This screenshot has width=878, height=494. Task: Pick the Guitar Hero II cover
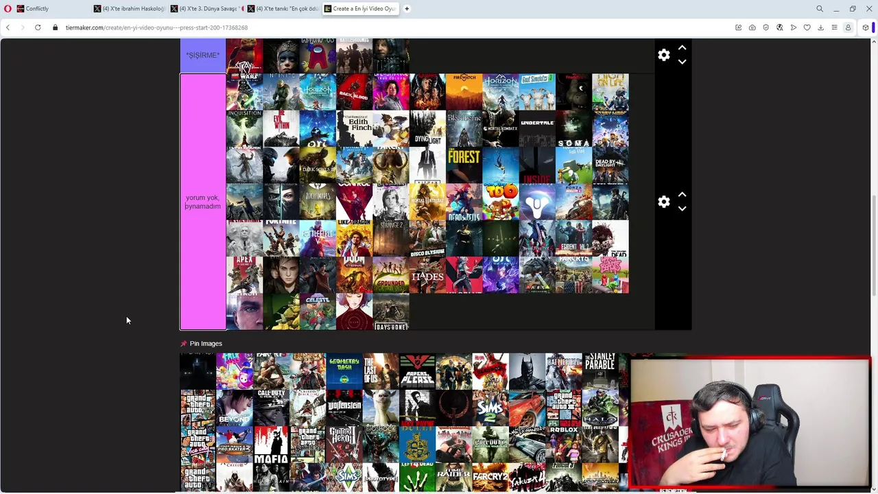click(344, 444)
